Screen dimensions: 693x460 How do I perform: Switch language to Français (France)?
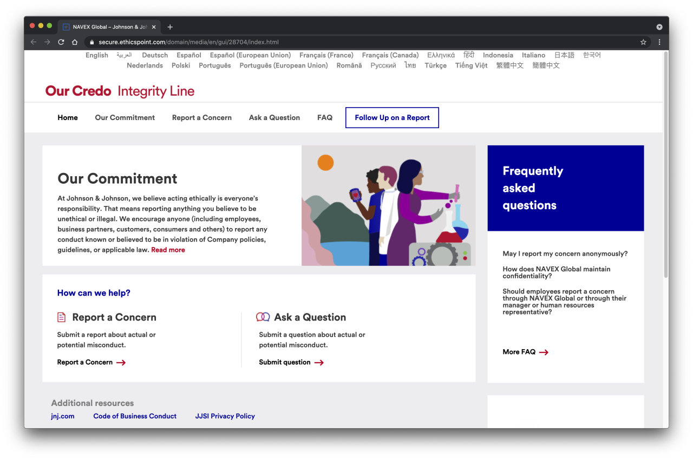coord(326,55)
